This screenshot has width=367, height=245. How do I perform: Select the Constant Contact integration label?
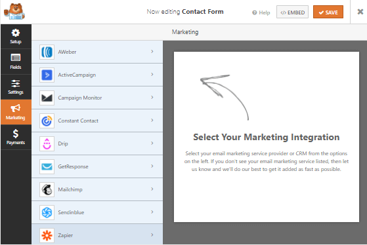(x=78, y=121)
